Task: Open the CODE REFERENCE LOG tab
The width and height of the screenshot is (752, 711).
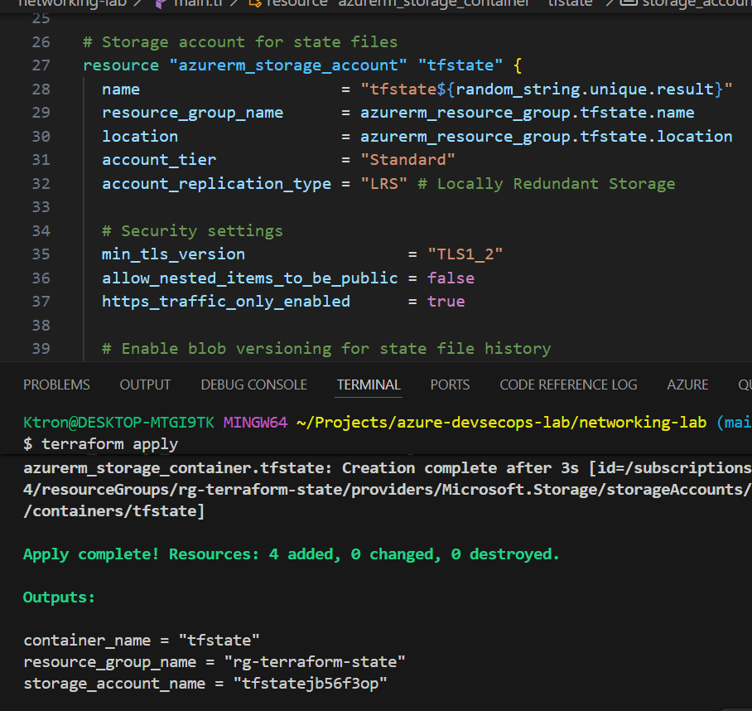Action: click(568, 385)
